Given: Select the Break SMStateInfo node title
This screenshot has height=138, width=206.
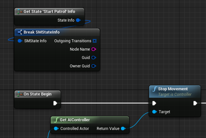Looking at the screenshot, I should click(41, 32).
